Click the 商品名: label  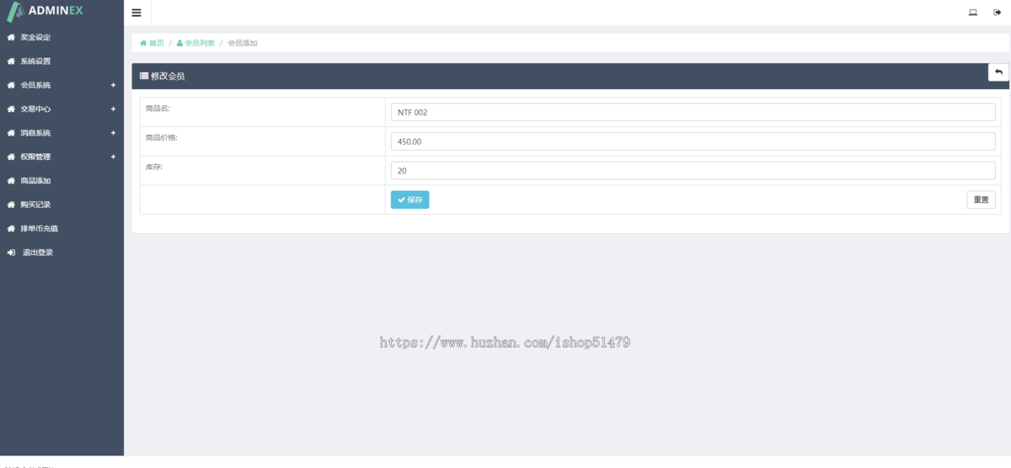click(x=158, y=108)
